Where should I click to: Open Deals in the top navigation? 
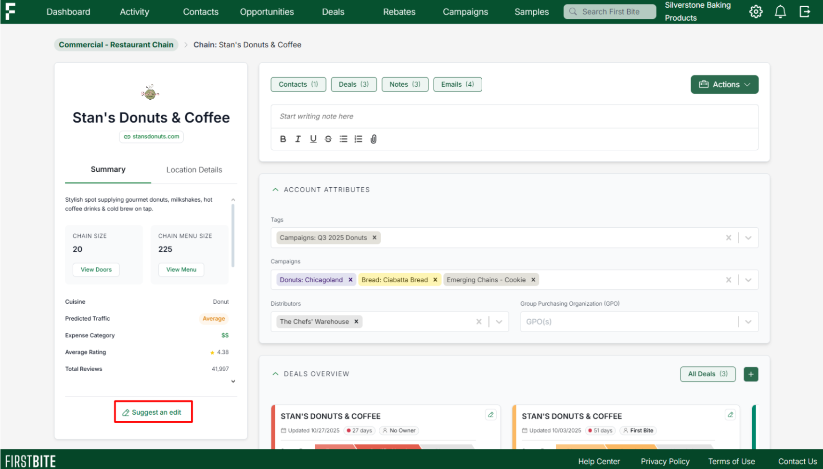[x=333, y=12]
